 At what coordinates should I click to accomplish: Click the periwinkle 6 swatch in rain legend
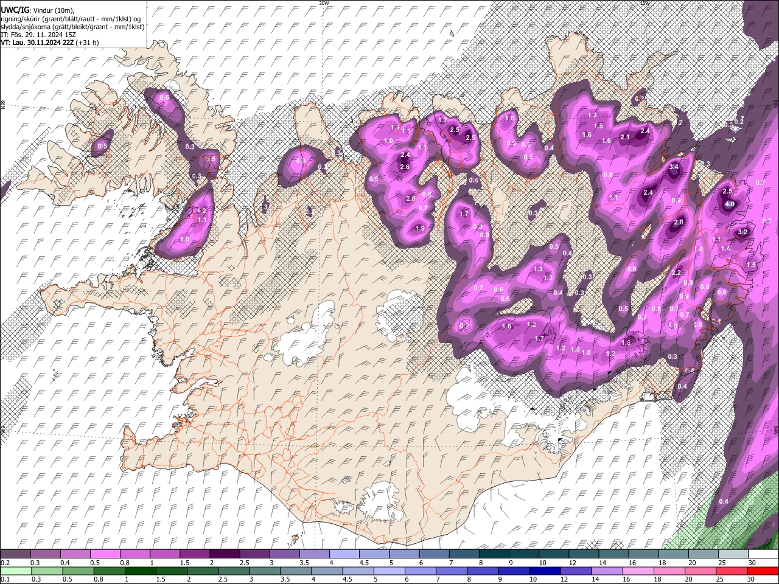421,571
